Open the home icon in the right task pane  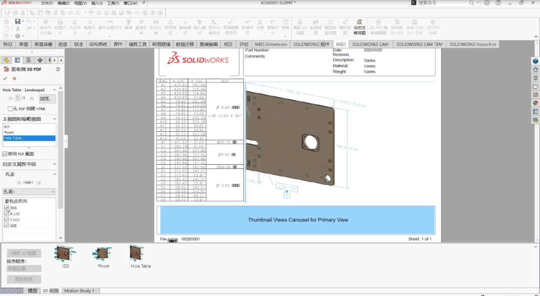tap(535, 69)
